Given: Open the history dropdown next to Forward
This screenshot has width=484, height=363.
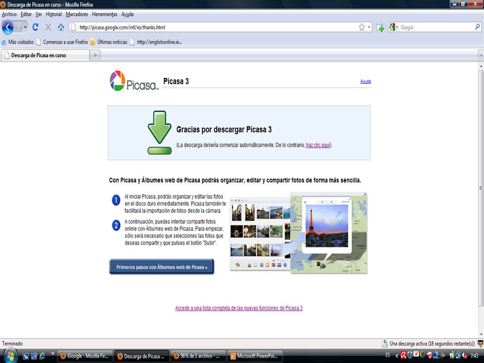Looking at the screenshot, I should tap(25, 27).
